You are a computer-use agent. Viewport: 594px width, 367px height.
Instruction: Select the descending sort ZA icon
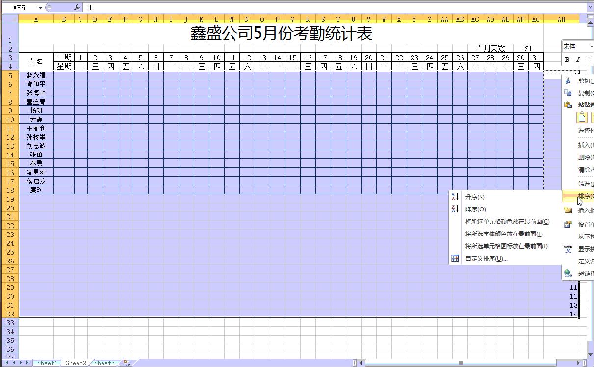coord(454,209)
